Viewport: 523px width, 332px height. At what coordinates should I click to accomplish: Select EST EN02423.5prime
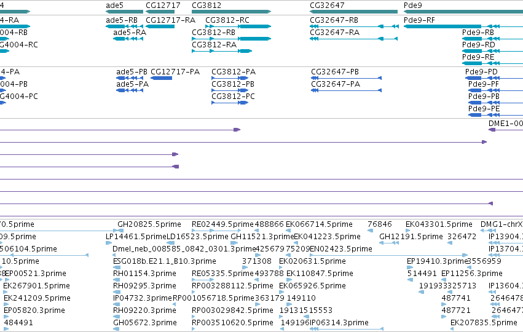point(341,249)
